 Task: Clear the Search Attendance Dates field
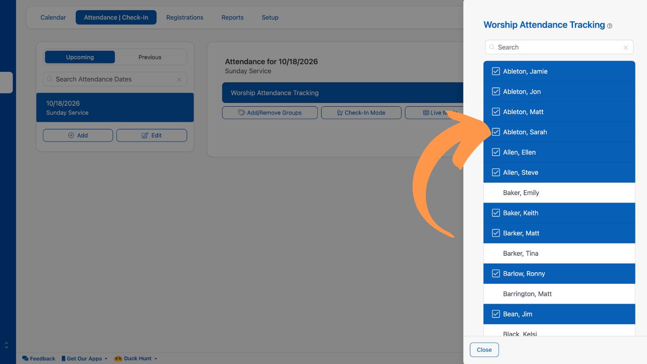(179, 80)
